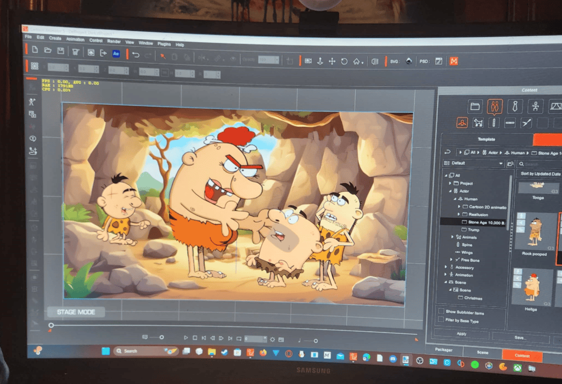Screen dimensions: 562x384
Task: Open the PSD editor launch icon
Action: pyautogui.click(x=439, y=61)
